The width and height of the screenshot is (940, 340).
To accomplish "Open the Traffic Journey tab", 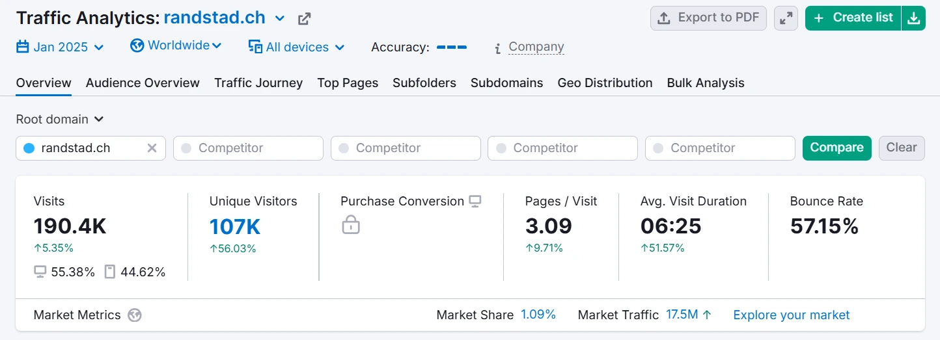I will point(258,83).
